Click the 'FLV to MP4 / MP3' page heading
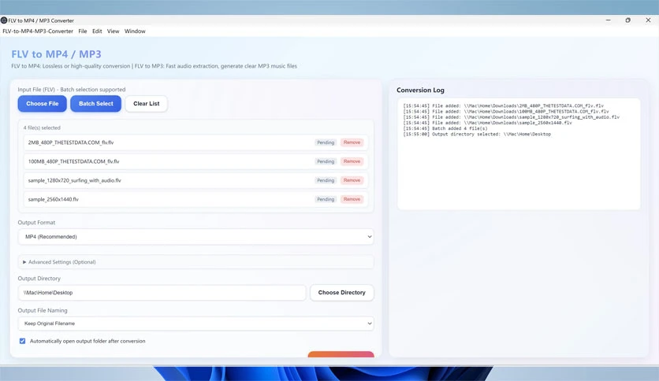 pyautogui.click(x=56, y=54)
